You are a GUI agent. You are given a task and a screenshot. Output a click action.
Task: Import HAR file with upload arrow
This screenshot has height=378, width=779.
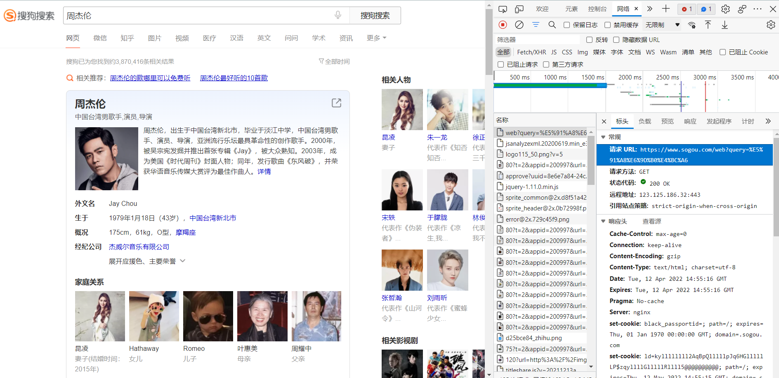coord(708,25)
